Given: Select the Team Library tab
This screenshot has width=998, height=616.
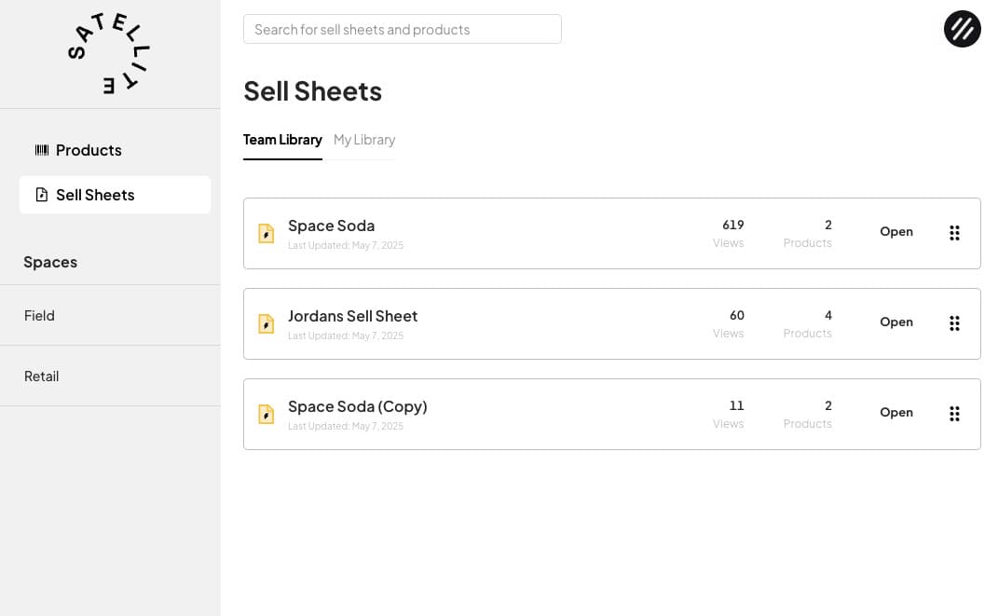Looking at the screenshot, I should coord(282,140).
